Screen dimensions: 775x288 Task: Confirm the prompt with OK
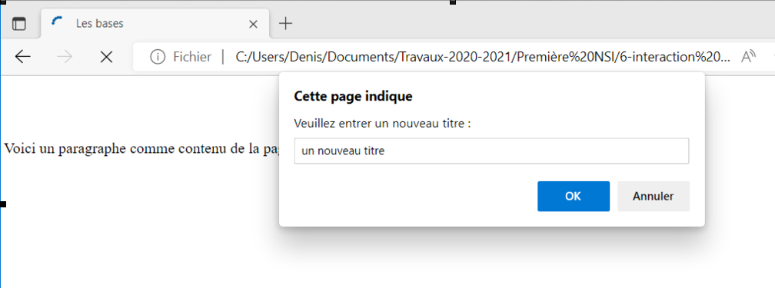coord(574,196)
